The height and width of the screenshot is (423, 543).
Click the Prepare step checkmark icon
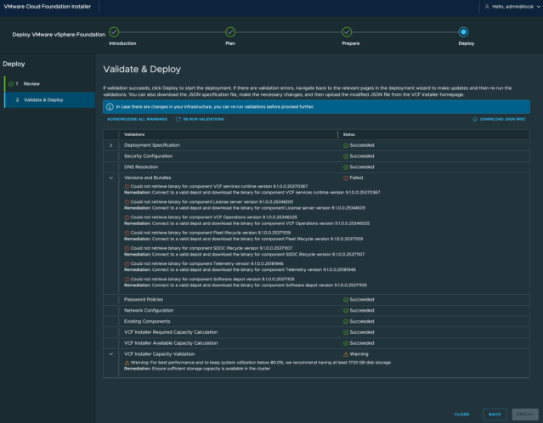347,32
